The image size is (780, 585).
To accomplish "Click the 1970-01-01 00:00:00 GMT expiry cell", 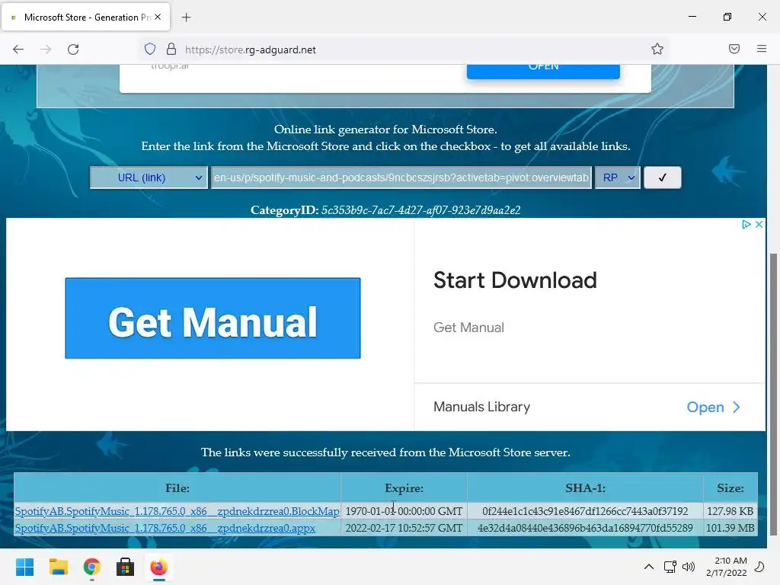I will (404, 511).
